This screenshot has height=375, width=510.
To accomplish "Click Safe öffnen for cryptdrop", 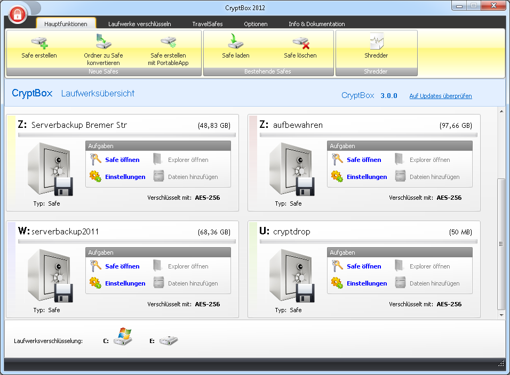I will click(364, 266).
